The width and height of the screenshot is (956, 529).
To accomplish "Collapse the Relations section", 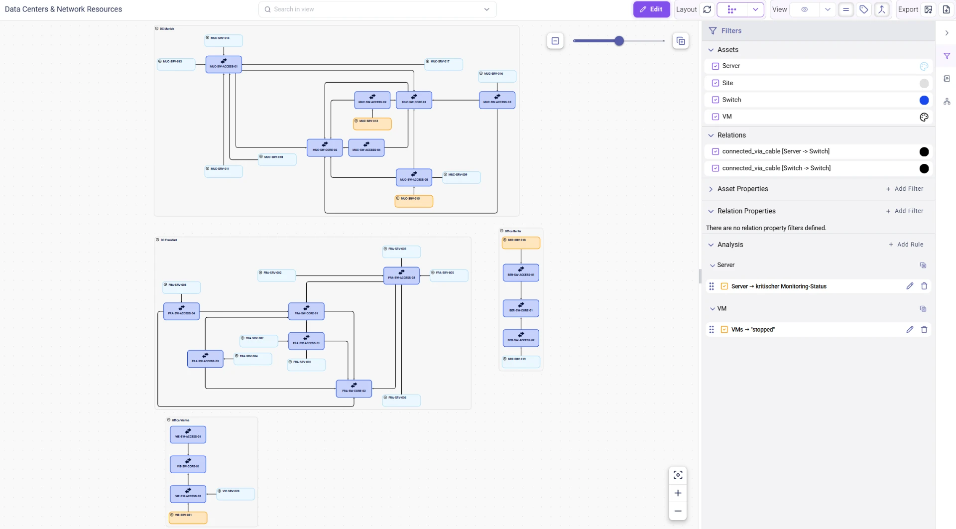I will point(711,135).
